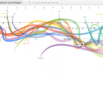Click the AJAX label in green
The width and height of the screenshot is (103, 103).
[x=36, y=40]
